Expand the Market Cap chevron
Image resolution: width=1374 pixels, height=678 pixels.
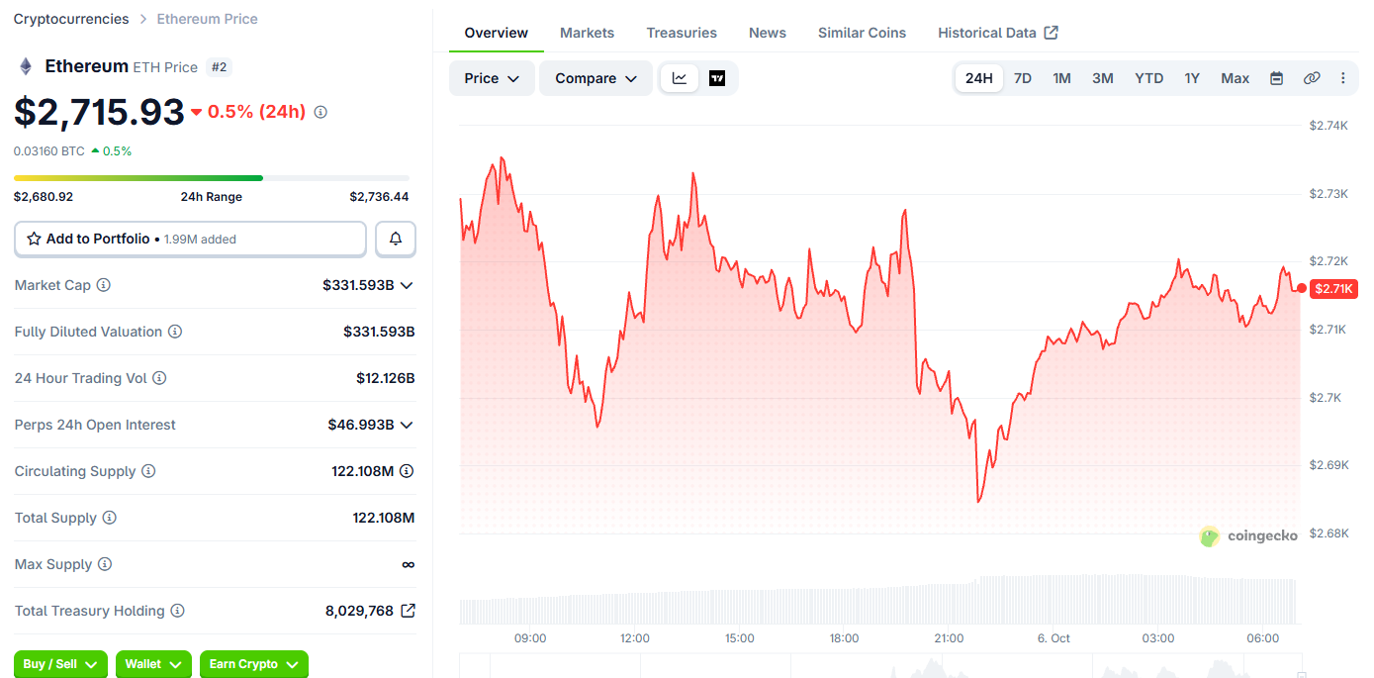(407, 285)
